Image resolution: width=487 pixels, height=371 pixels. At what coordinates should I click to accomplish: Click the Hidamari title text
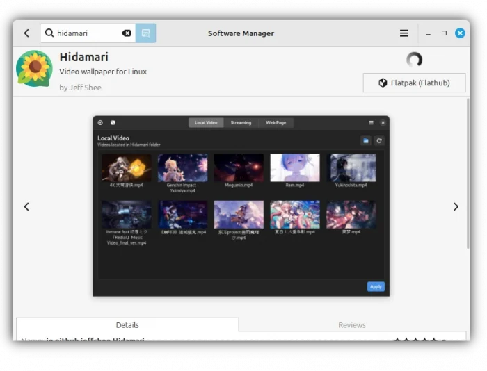84,57
